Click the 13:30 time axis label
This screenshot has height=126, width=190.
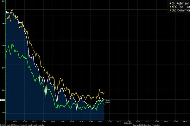click(157, 121)
